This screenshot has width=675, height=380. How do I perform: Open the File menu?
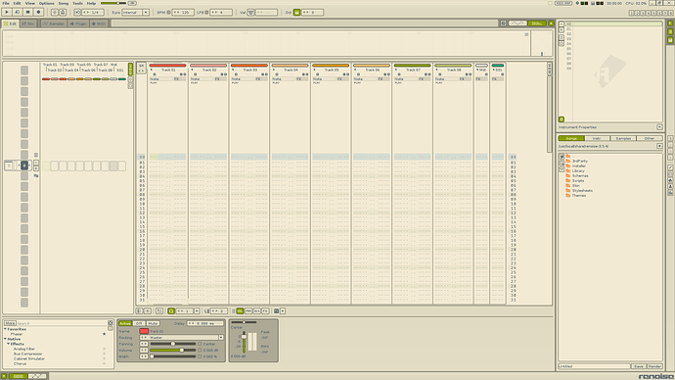click(x=6, y=3)
